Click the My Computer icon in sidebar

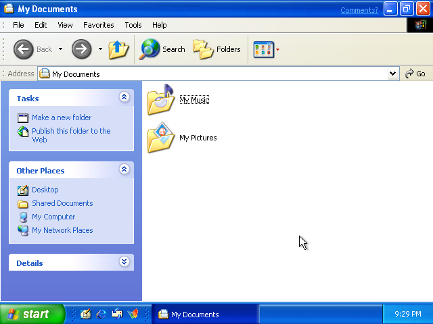pos(23,217)
